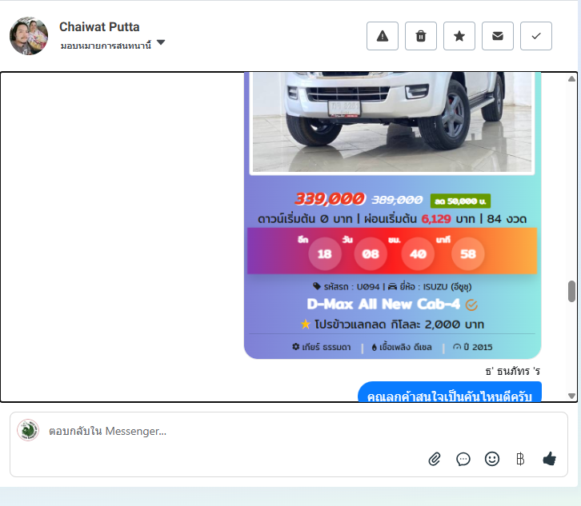Screen dimensions: 581x506
Task: Click the warning triangle report button
Action: pos(383,36)
